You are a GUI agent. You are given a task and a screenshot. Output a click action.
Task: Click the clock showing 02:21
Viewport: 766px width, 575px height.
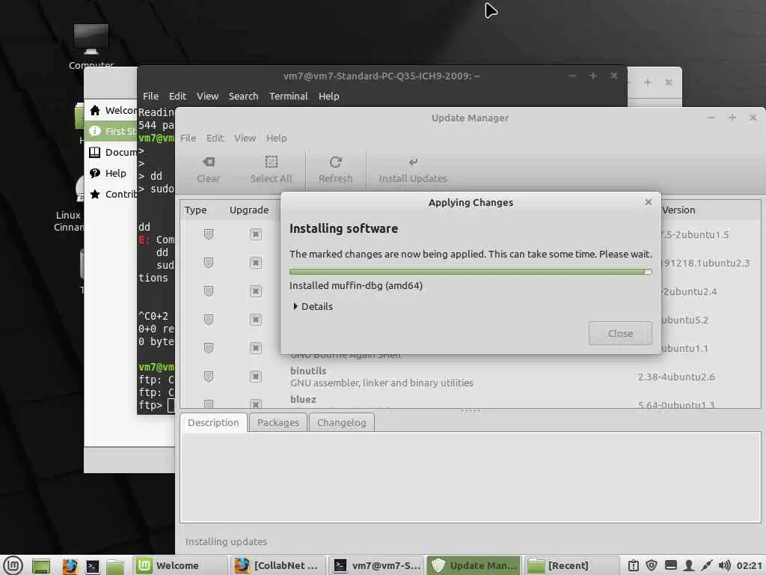(750, 566)
